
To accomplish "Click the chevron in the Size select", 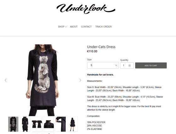I will point(116,65).
